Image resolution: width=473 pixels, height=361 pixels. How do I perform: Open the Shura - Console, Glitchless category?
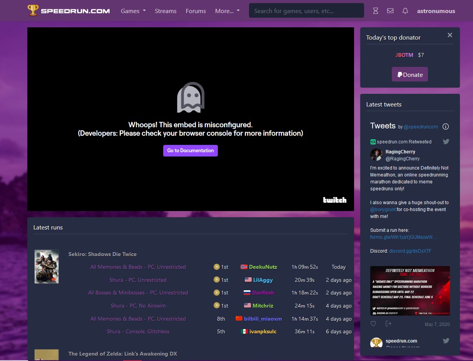pos(138,331)
